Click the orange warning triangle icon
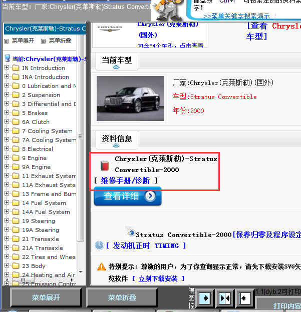This screenshot has width=301, height=312. [102, 266]
